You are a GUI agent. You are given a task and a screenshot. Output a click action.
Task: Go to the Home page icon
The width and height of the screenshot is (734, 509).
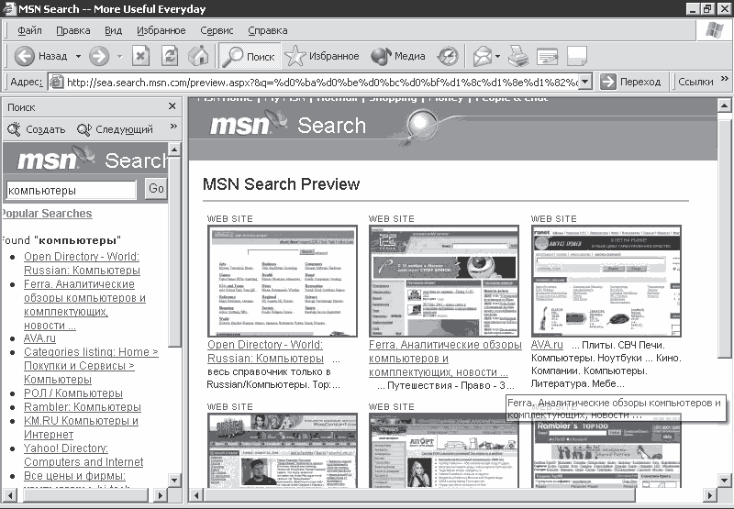(x=197, y=56)
